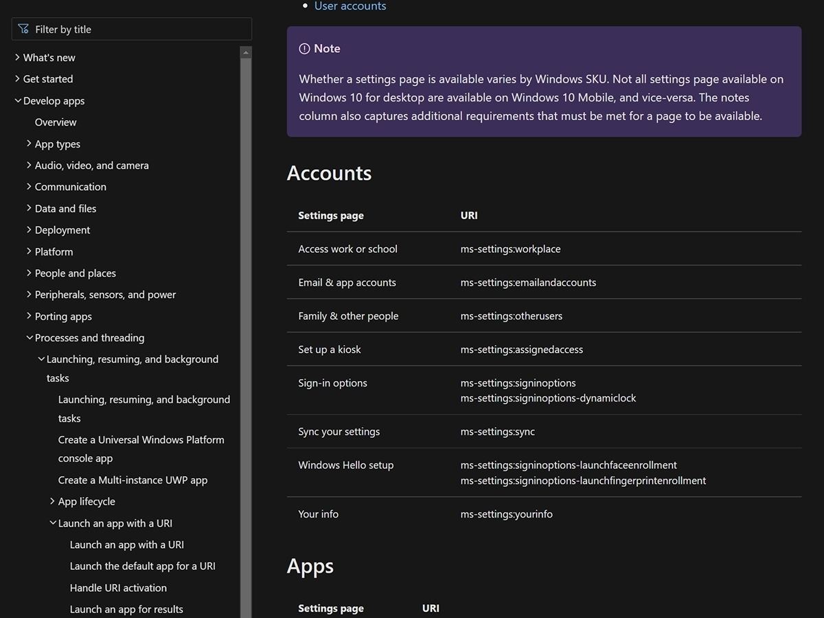824x618 pixels.
Task: Click the Access work or school cell
Action: [347, 249]
